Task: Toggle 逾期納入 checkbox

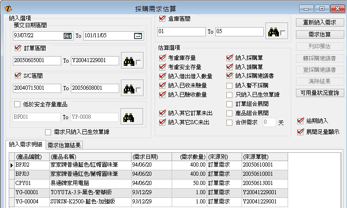Action: click(x=301, y=121)
